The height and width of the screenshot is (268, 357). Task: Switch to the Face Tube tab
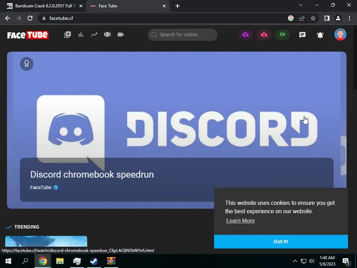(128, 6)
